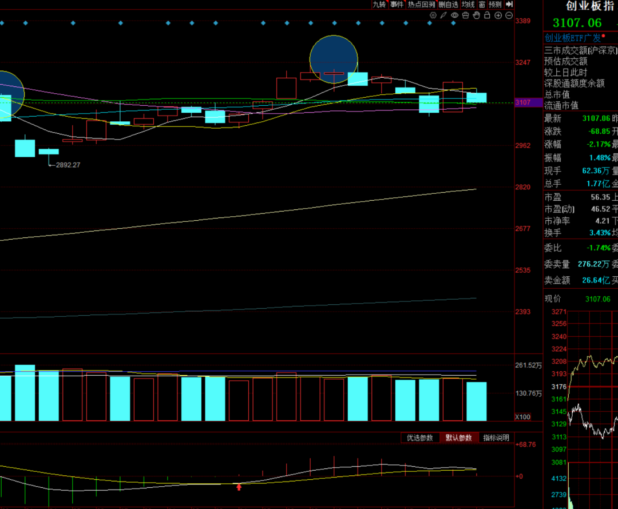
Task: Open 指标说明 indicator description
Action: point(496,438)
